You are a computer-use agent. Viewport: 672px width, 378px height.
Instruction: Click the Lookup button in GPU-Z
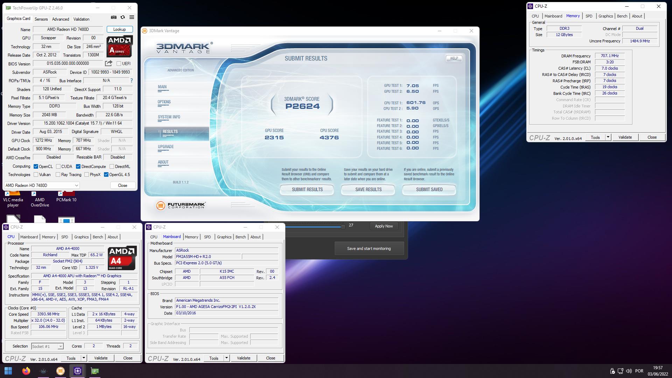tap(119, 29)
